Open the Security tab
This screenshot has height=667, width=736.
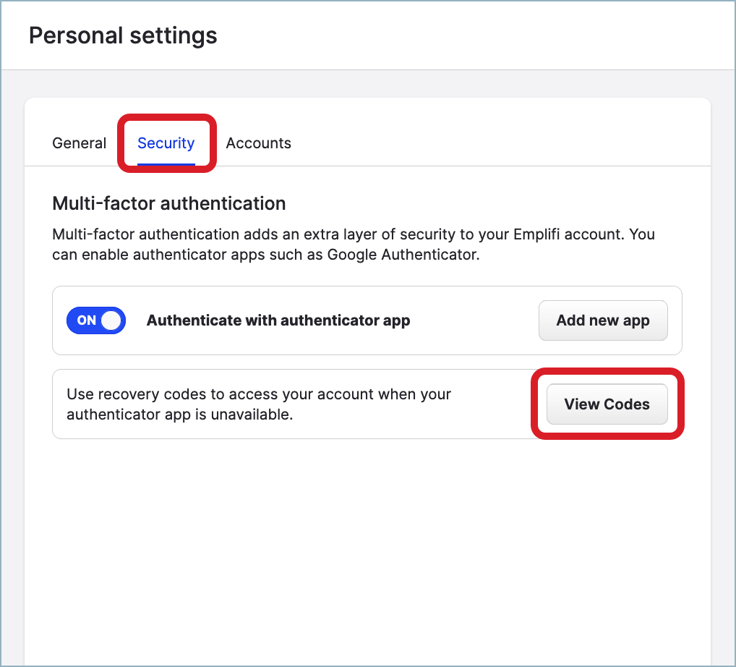click(x=166, y=143)
